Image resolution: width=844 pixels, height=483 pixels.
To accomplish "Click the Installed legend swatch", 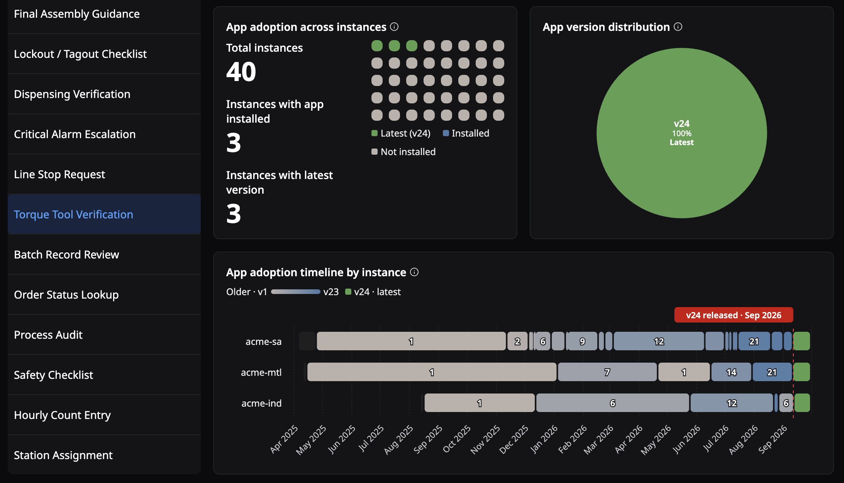I will [x=446, y=133].
